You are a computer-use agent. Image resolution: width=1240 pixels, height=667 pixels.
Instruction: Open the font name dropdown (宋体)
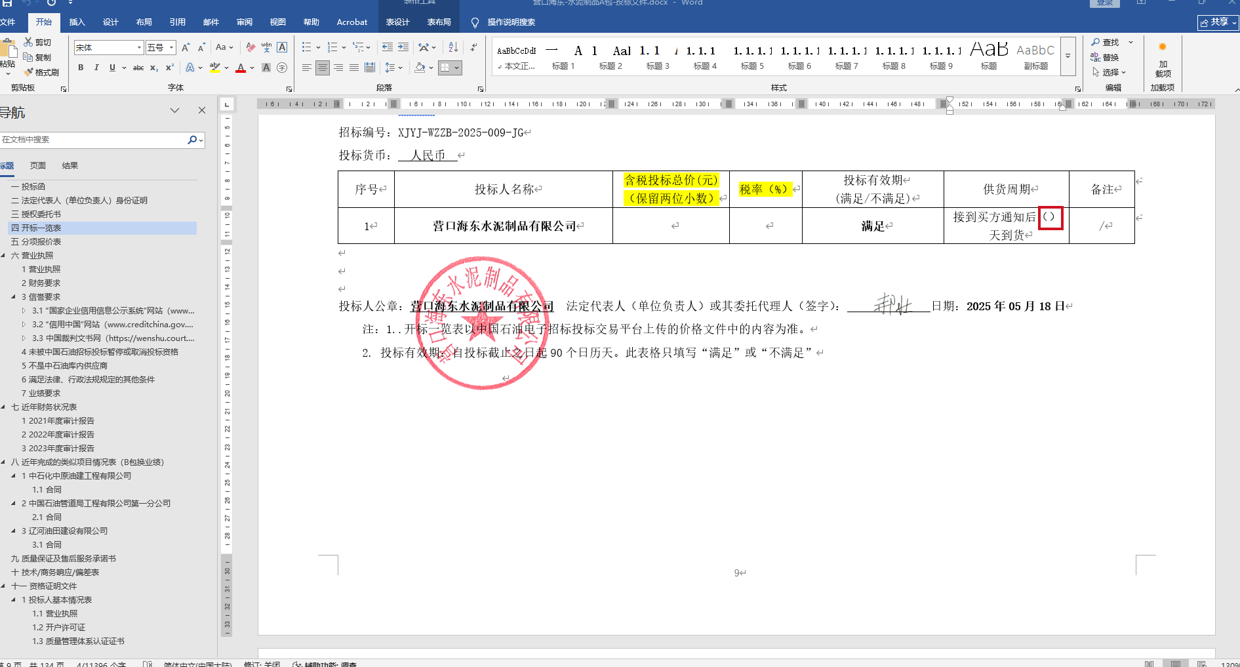[139, 47]
